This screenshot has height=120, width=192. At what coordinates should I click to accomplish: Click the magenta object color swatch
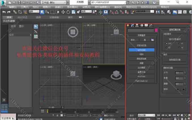point(156,30)
